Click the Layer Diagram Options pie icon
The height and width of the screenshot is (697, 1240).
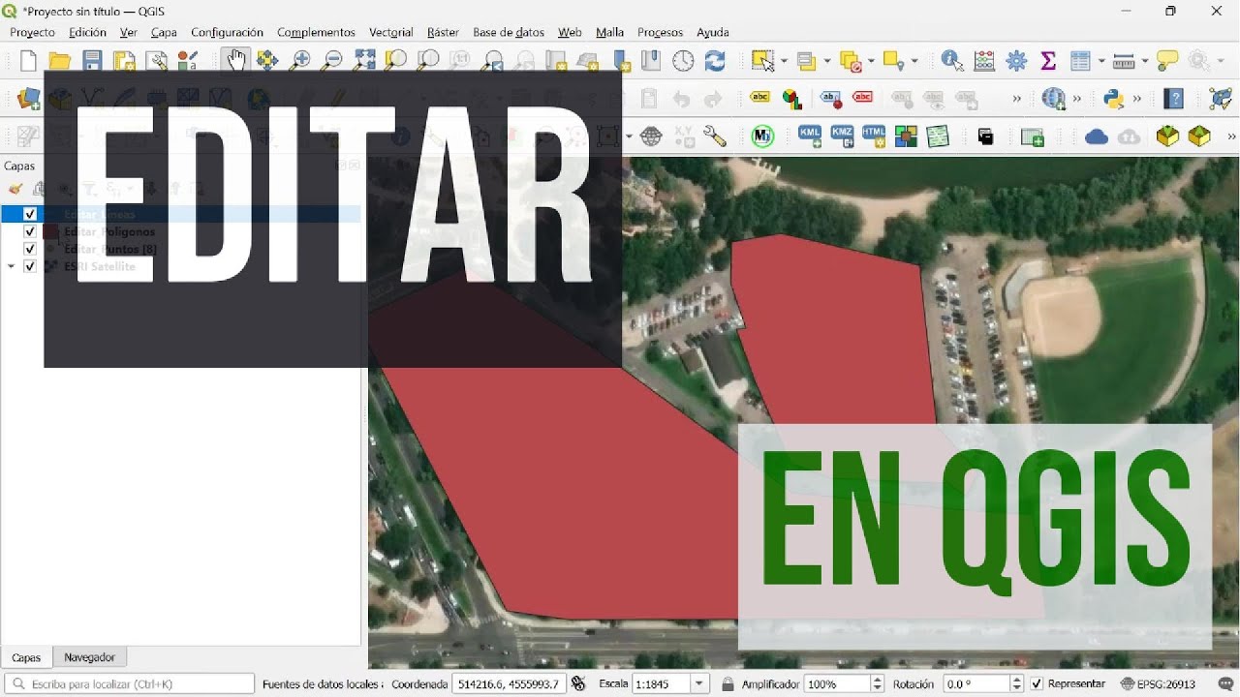(x=792, y=99)
